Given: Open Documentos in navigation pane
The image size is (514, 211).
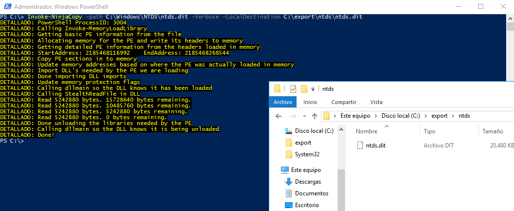Looking at the screenshot, I should click(311, 193).
